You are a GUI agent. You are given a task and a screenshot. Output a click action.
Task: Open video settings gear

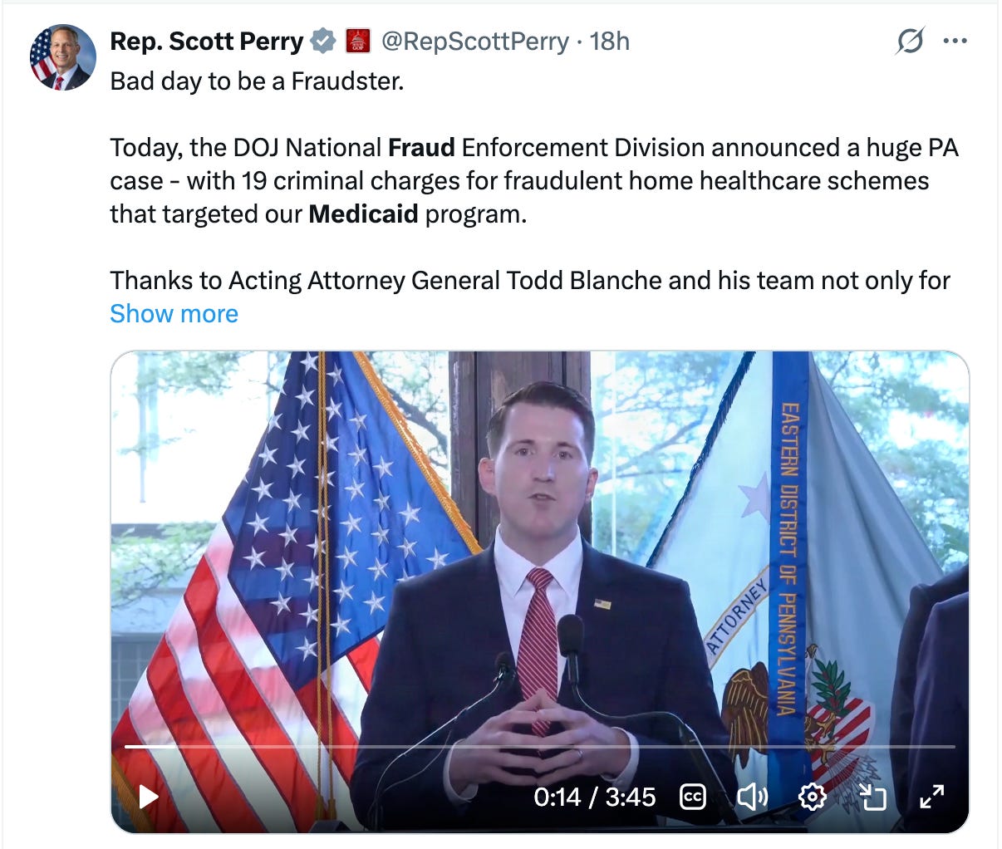pyautogui.click(x=812, y=797)
